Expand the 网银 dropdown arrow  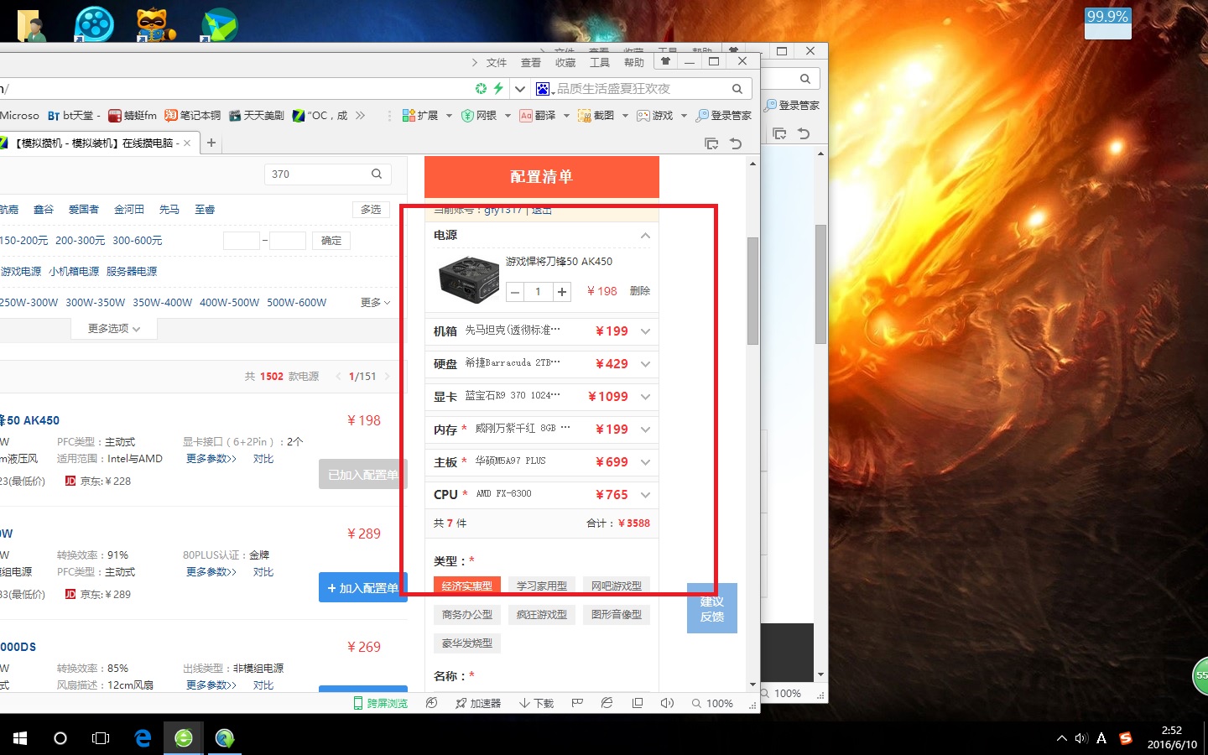click(x=508, y=116)
